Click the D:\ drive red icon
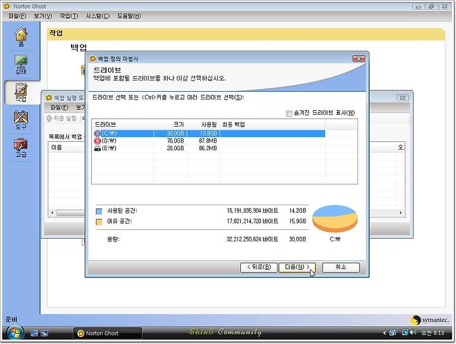456x344 pixels. point(98,141)
